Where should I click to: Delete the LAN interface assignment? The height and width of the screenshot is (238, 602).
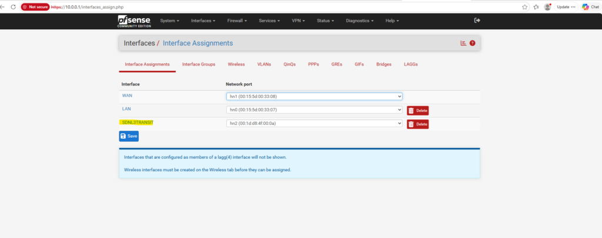coord(418,111)
